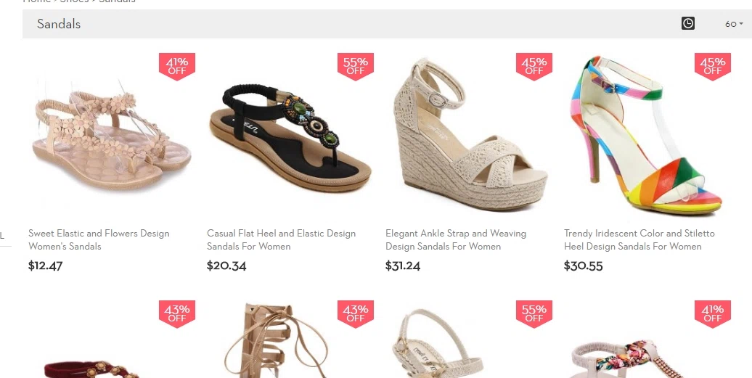Click the 45% OFF badge on wedge sandal

click(534, 67)
